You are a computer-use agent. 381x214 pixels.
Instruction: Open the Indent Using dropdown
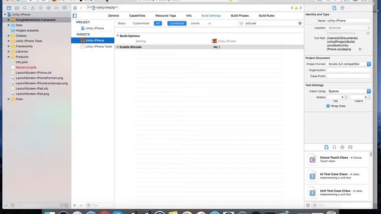point(349,91)
